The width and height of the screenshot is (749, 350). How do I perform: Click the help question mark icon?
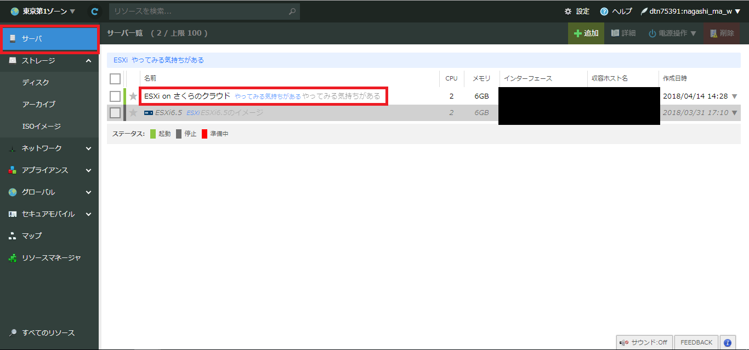(x=604, y=11)
